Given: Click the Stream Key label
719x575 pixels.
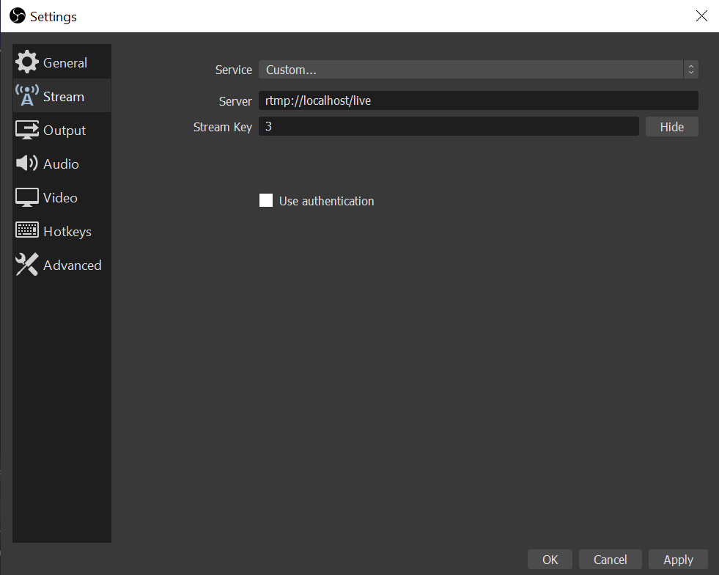Looking at the screenshot, I should click(222, 127).
